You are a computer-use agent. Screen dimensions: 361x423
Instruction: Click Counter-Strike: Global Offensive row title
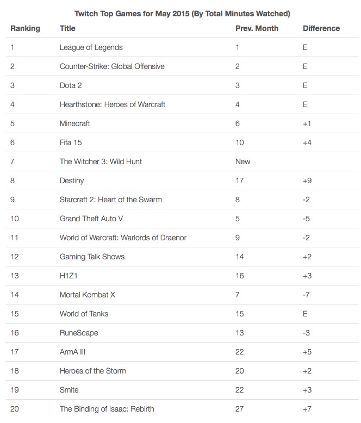click(x=112, y=66)
